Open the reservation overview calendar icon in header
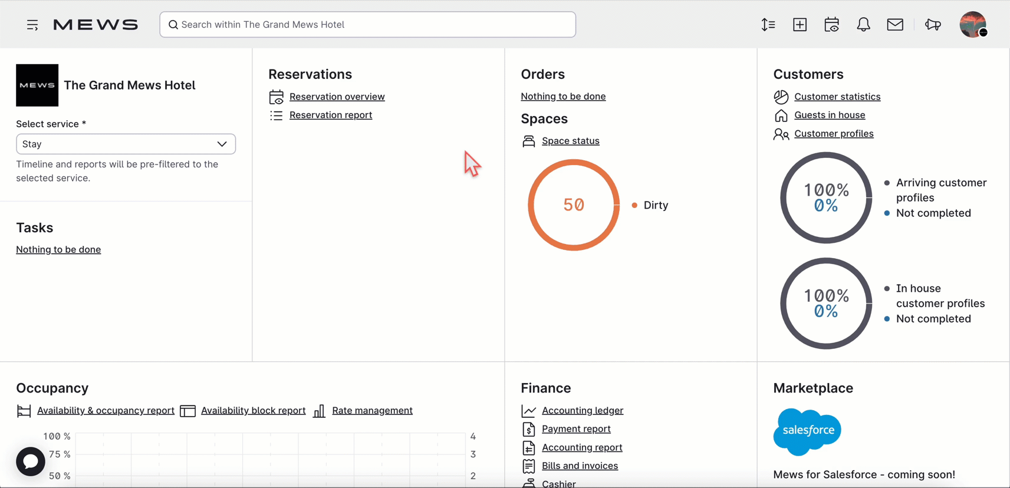The height and width of the screenshot is (488, 1010). pos(831,24)
